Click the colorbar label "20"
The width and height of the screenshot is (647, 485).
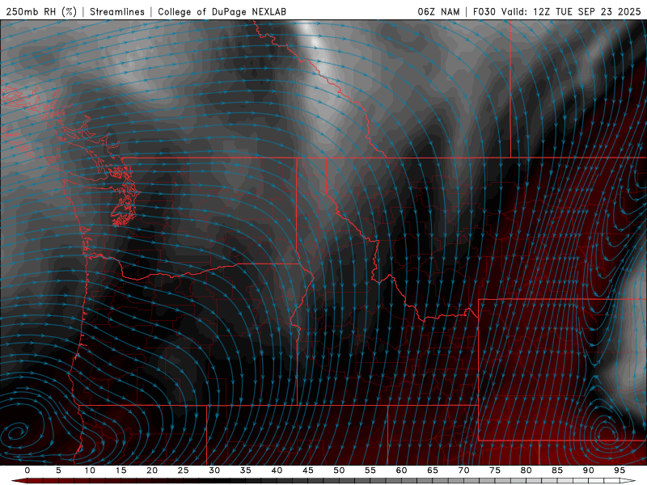tap(152, 470)
